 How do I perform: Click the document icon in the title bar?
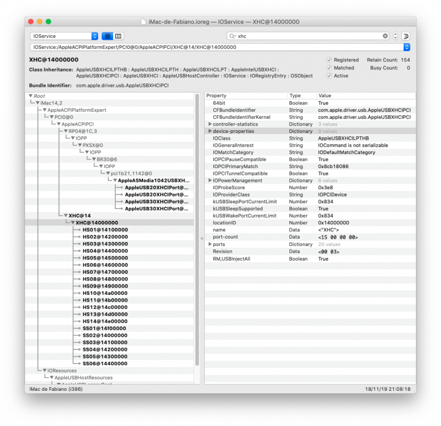pos(144,22)
